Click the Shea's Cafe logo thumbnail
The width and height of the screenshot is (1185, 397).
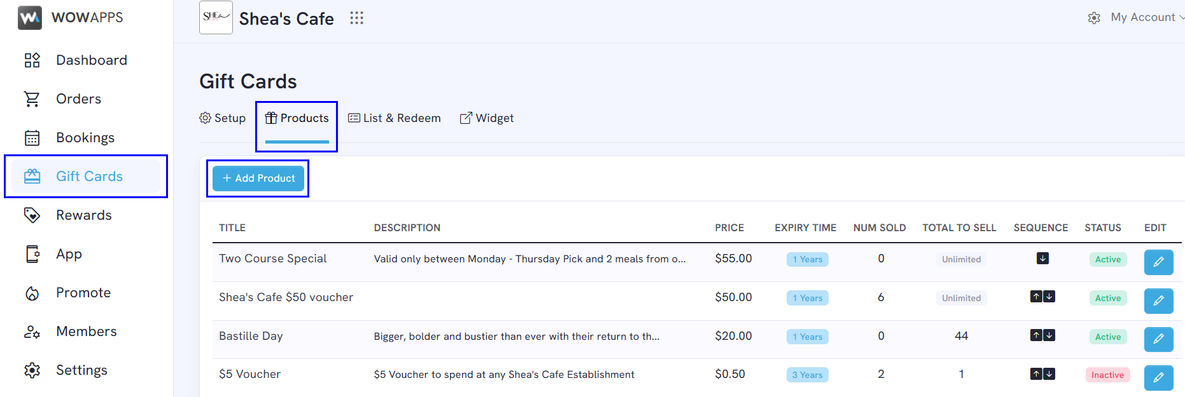(x=216, y=17)
